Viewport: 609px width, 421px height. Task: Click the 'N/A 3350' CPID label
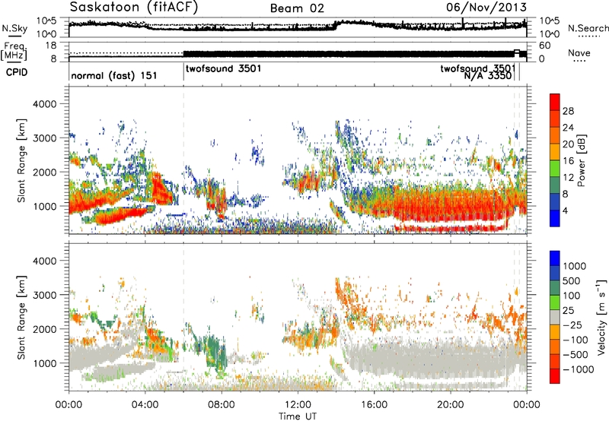coord(488,75)
